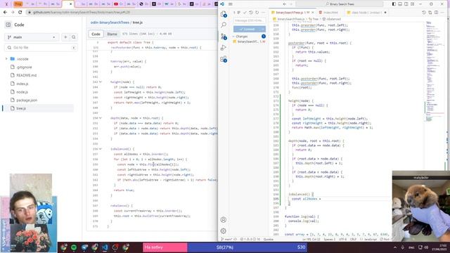Toggle primary sidebar layout icon in VS Code title bar

(394, 4)
